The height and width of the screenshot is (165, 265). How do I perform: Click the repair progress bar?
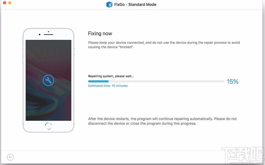(x=156, y=81)
